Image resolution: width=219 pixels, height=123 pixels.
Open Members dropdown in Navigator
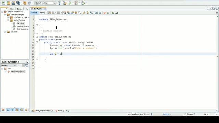(x=8, y=65)
